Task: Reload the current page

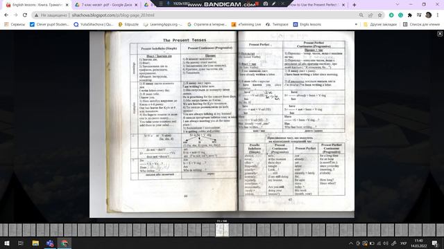Action: (25, 15)
